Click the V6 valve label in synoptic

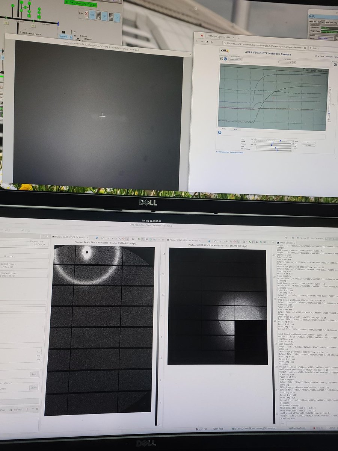6,23
